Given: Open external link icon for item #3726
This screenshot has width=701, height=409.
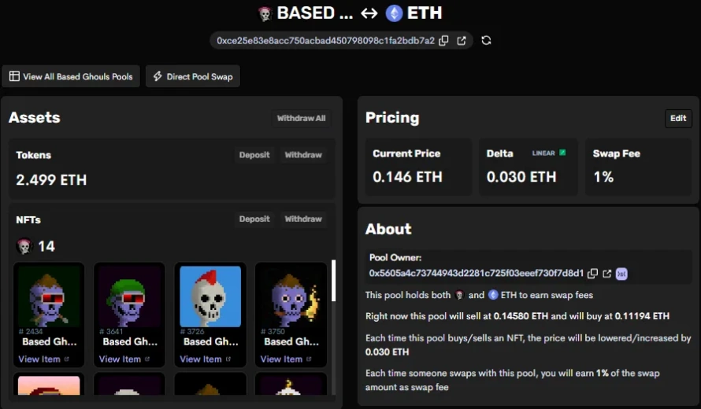Looking at the screenshot, I should pyautogui.click(x=228, y=359).
